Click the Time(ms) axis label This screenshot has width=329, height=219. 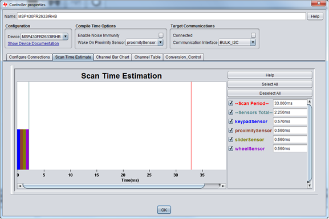tap(130, 180)
